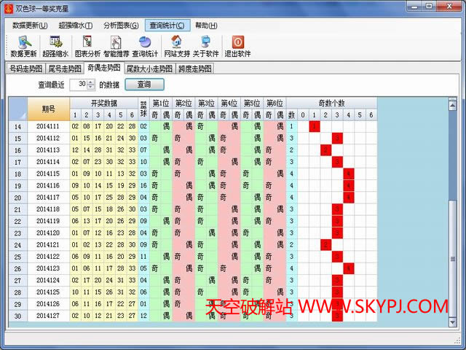Click the query count field showing 30
The width and height of the screenshot is (466, 350).
tap(81, 85)
